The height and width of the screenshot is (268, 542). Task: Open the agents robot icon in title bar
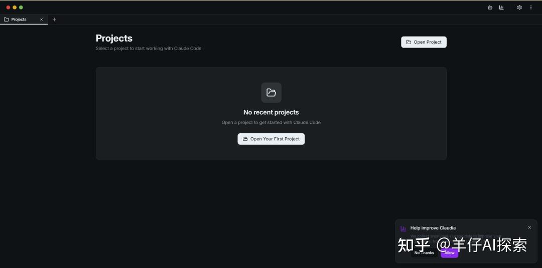click(490, 7)
